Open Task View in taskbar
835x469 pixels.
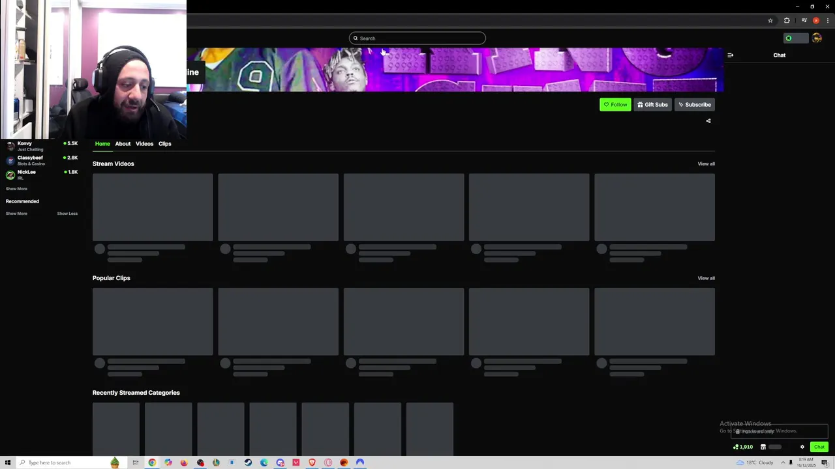point(136,462)
